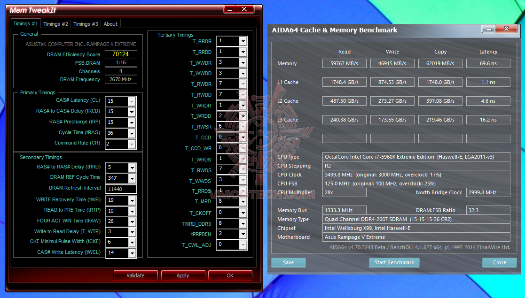Expand the T_WWDD dropdown
Viewport: 525px width, 298px height.
243,73
